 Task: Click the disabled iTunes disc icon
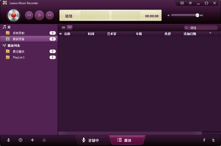click(x=44, y=140)
